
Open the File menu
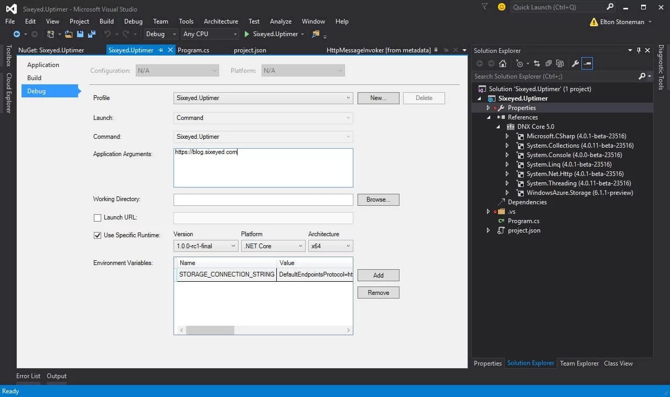(x=10, y=21)
